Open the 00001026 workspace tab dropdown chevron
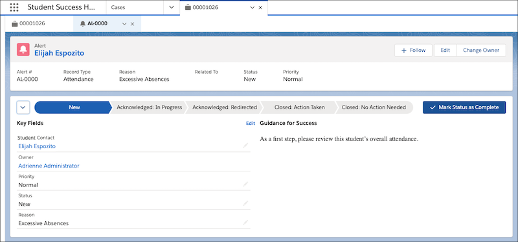Viewport: 518px width, 242px height. pyautogui.click(x=253, y=8)
